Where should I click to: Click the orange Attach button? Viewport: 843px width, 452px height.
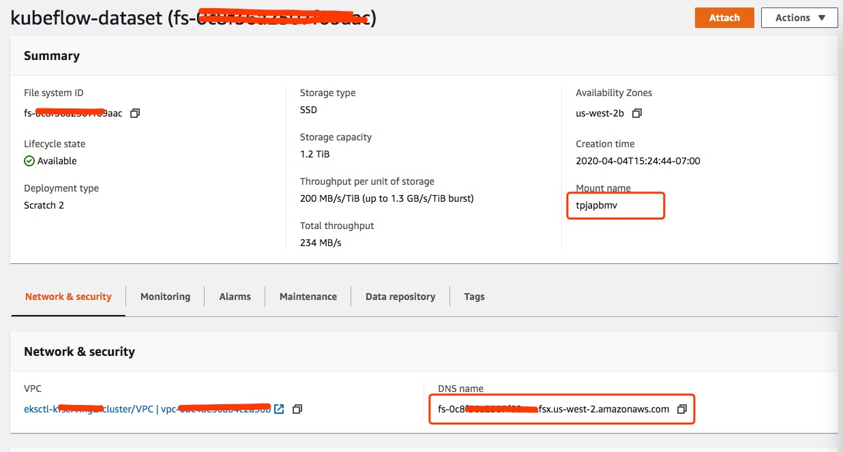(x=724, y=18)
